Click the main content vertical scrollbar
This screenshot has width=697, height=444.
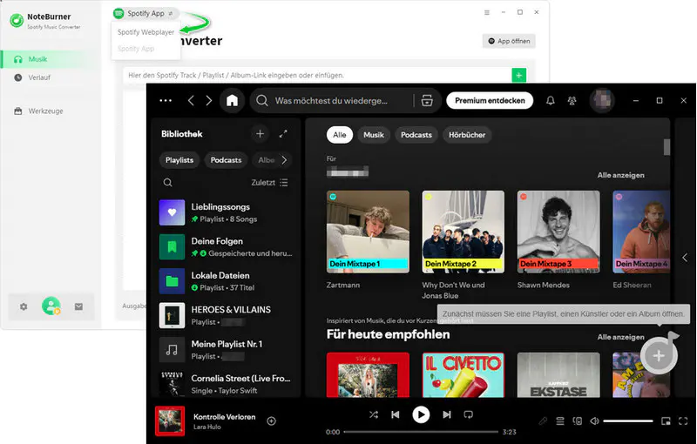click(667, 147)
